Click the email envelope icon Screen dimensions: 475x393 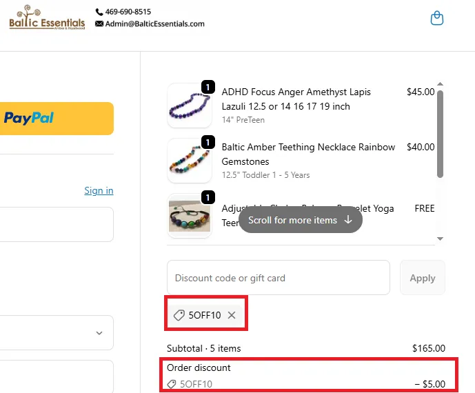pos(99,23)
